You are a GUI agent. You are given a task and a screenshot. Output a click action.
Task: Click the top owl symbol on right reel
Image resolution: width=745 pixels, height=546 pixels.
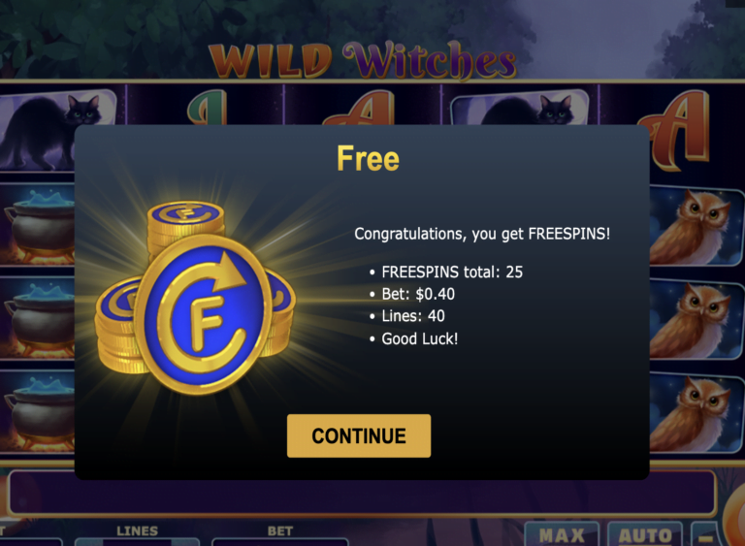pos(696,226)
